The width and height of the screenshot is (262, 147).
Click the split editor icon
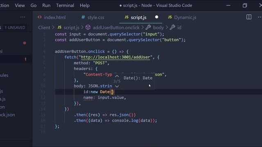(249, 17)
